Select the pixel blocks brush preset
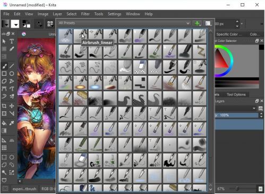This screenshot has width=265, height=194. point(140,83)
